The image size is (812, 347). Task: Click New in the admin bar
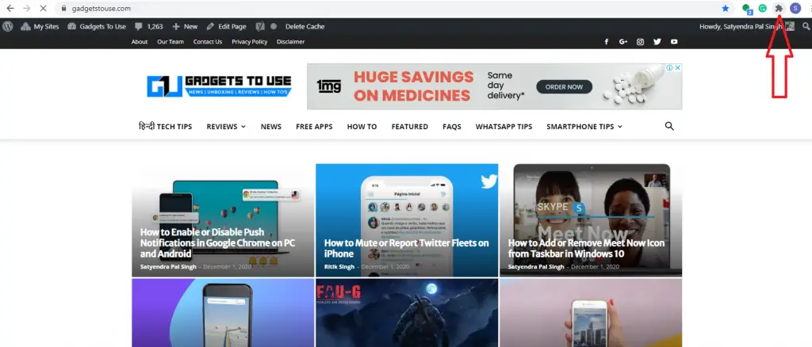pos(185,26)
